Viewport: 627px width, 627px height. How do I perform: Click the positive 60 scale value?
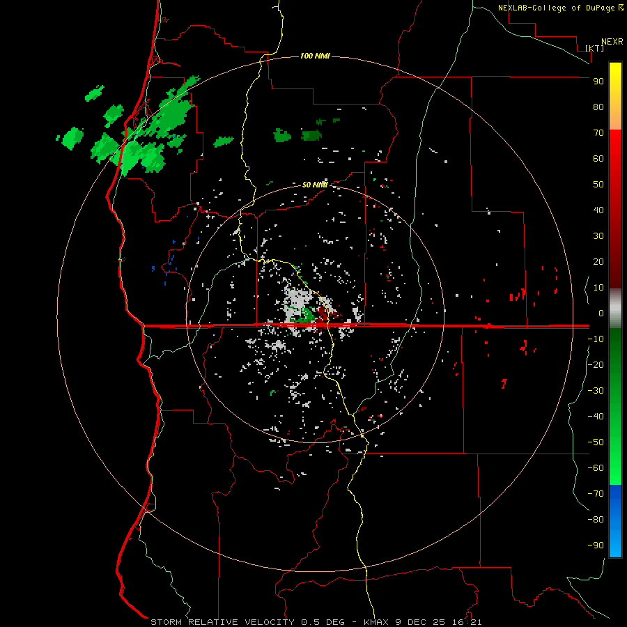pos(598,159)
